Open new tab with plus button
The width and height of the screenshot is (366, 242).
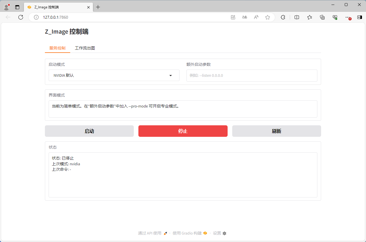(x=98, y=7)
